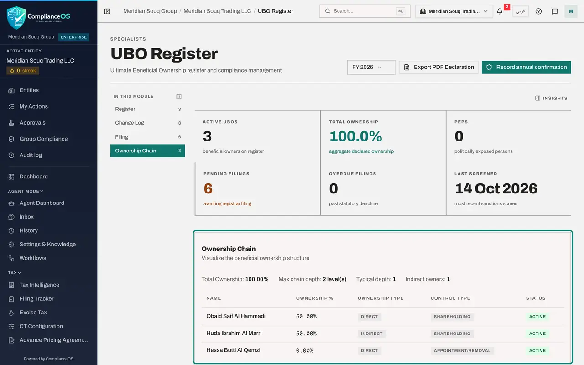Go to Meridian Souq Group breadcrumb
This screenshot has height=365, width=584.
pyautogui.click(x=150, y=11)
